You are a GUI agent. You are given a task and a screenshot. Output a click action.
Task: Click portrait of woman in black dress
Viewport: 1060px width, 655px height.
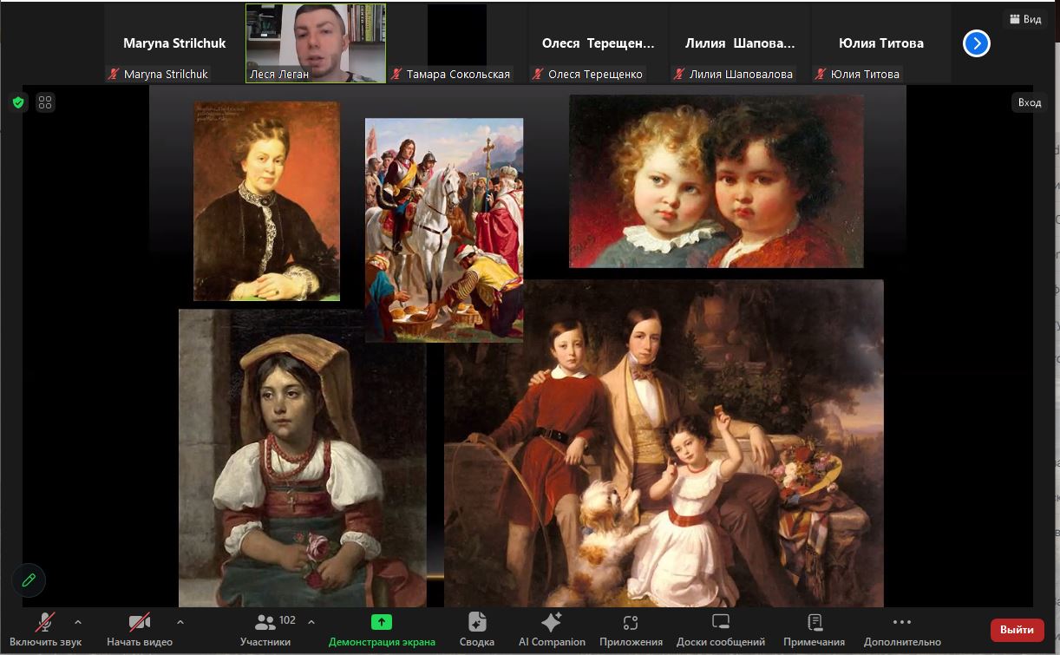click(x=266, y=201)
